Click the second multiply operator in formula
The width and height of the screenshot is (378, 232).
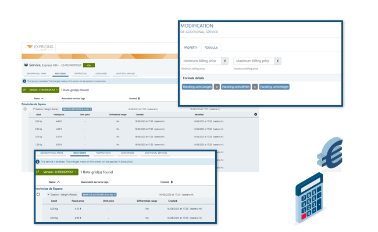click(x=255, y=86)
